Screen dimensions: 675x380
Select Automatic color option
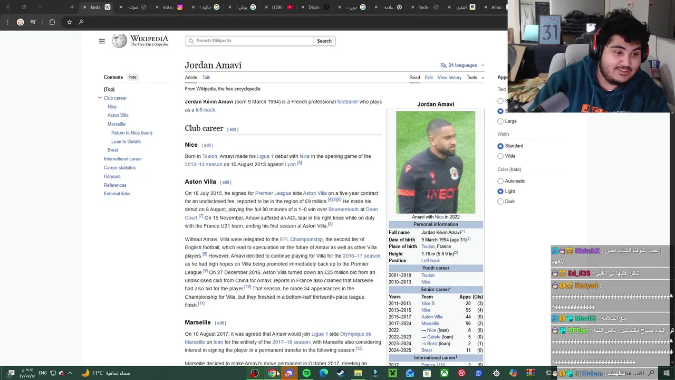[500, 181]
